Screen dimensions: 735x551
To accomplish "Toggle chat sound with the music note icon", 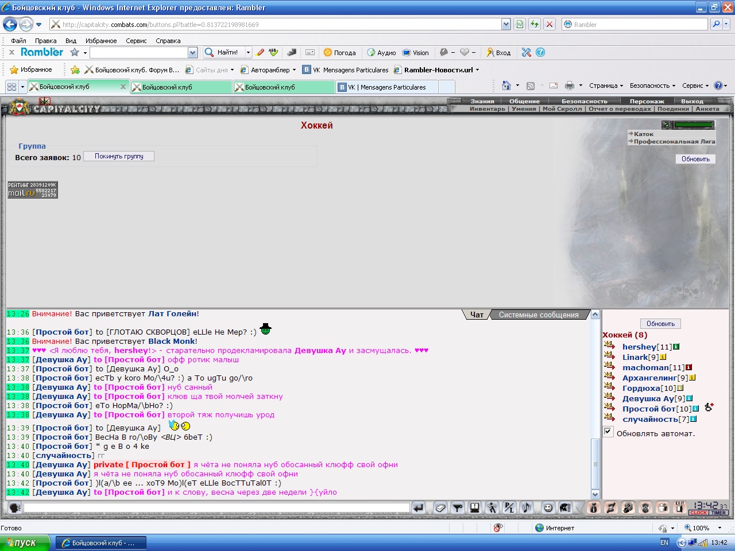I will pos(527,508).
